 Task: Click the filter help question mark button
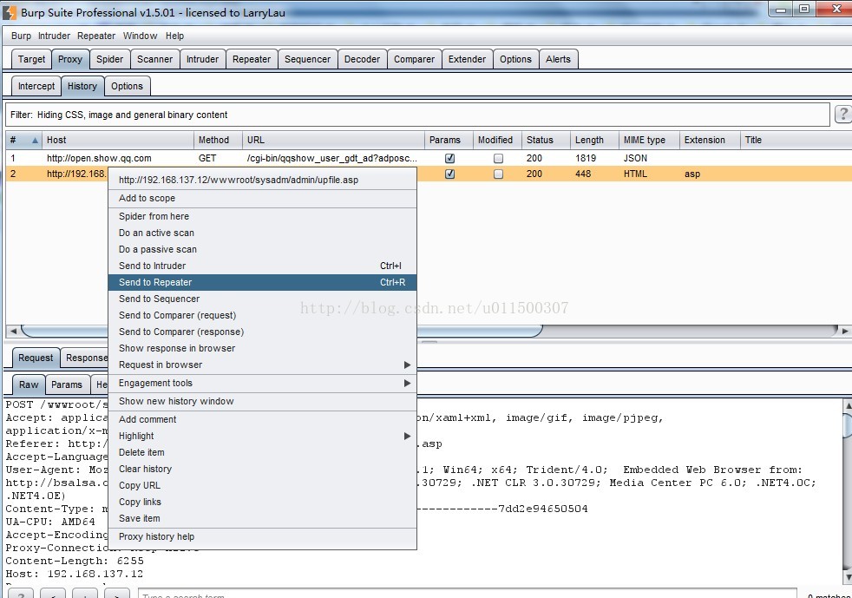(x=843, y=115)
